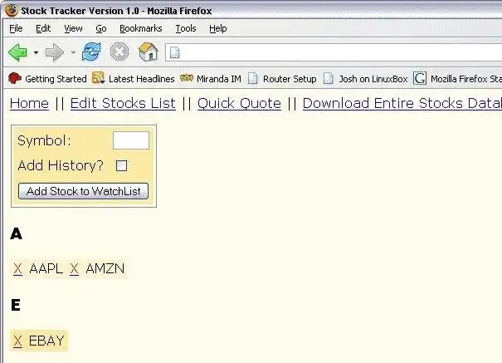Reload the page with the Refresh icon
The height and width of the screenshot is (363, 502).
click(91, 52)
